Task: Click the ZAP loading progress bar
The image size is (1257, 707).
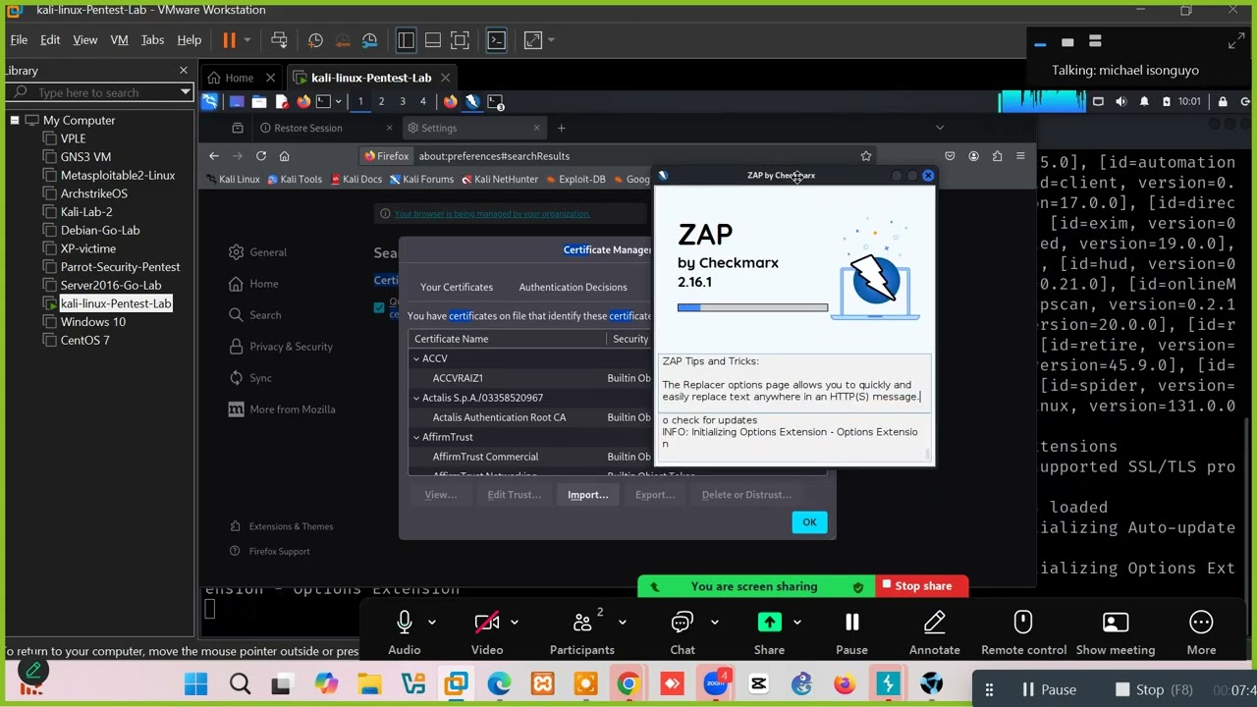Action: [x=752, y=307]
